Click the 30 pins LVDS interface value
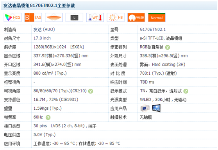The height and width of the screenshot is (150, 218). pyautogui.click(x=65, y=126)
